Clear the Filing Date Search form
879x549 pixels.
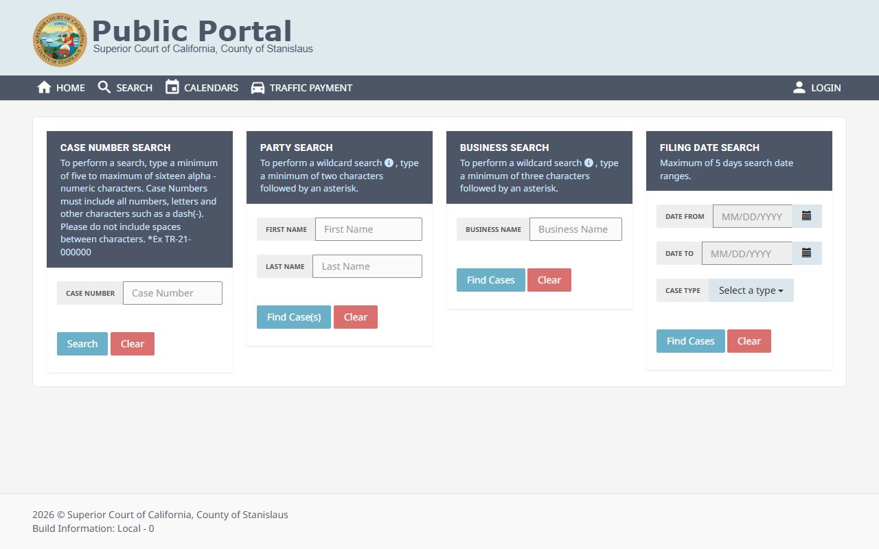click(x=749, y=341)
